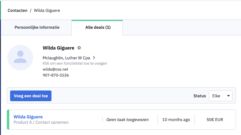Click the dropdown arrow in Status selector
Screen dimensions: 241x135
(x=228, y=96)
